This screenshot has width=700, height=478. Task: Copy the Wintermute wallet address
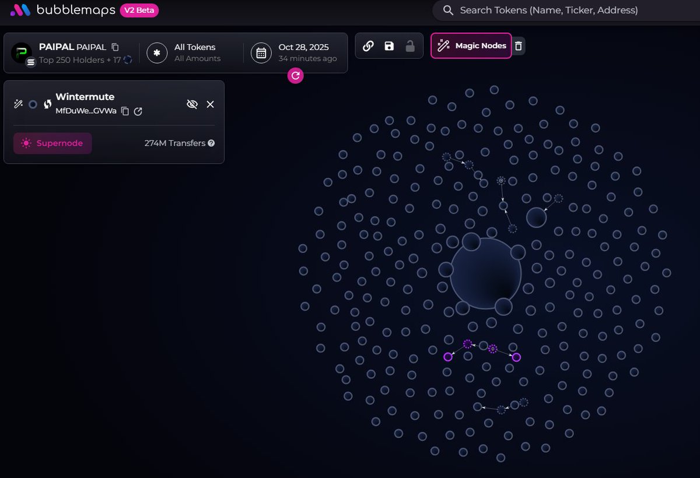[125, 111]
